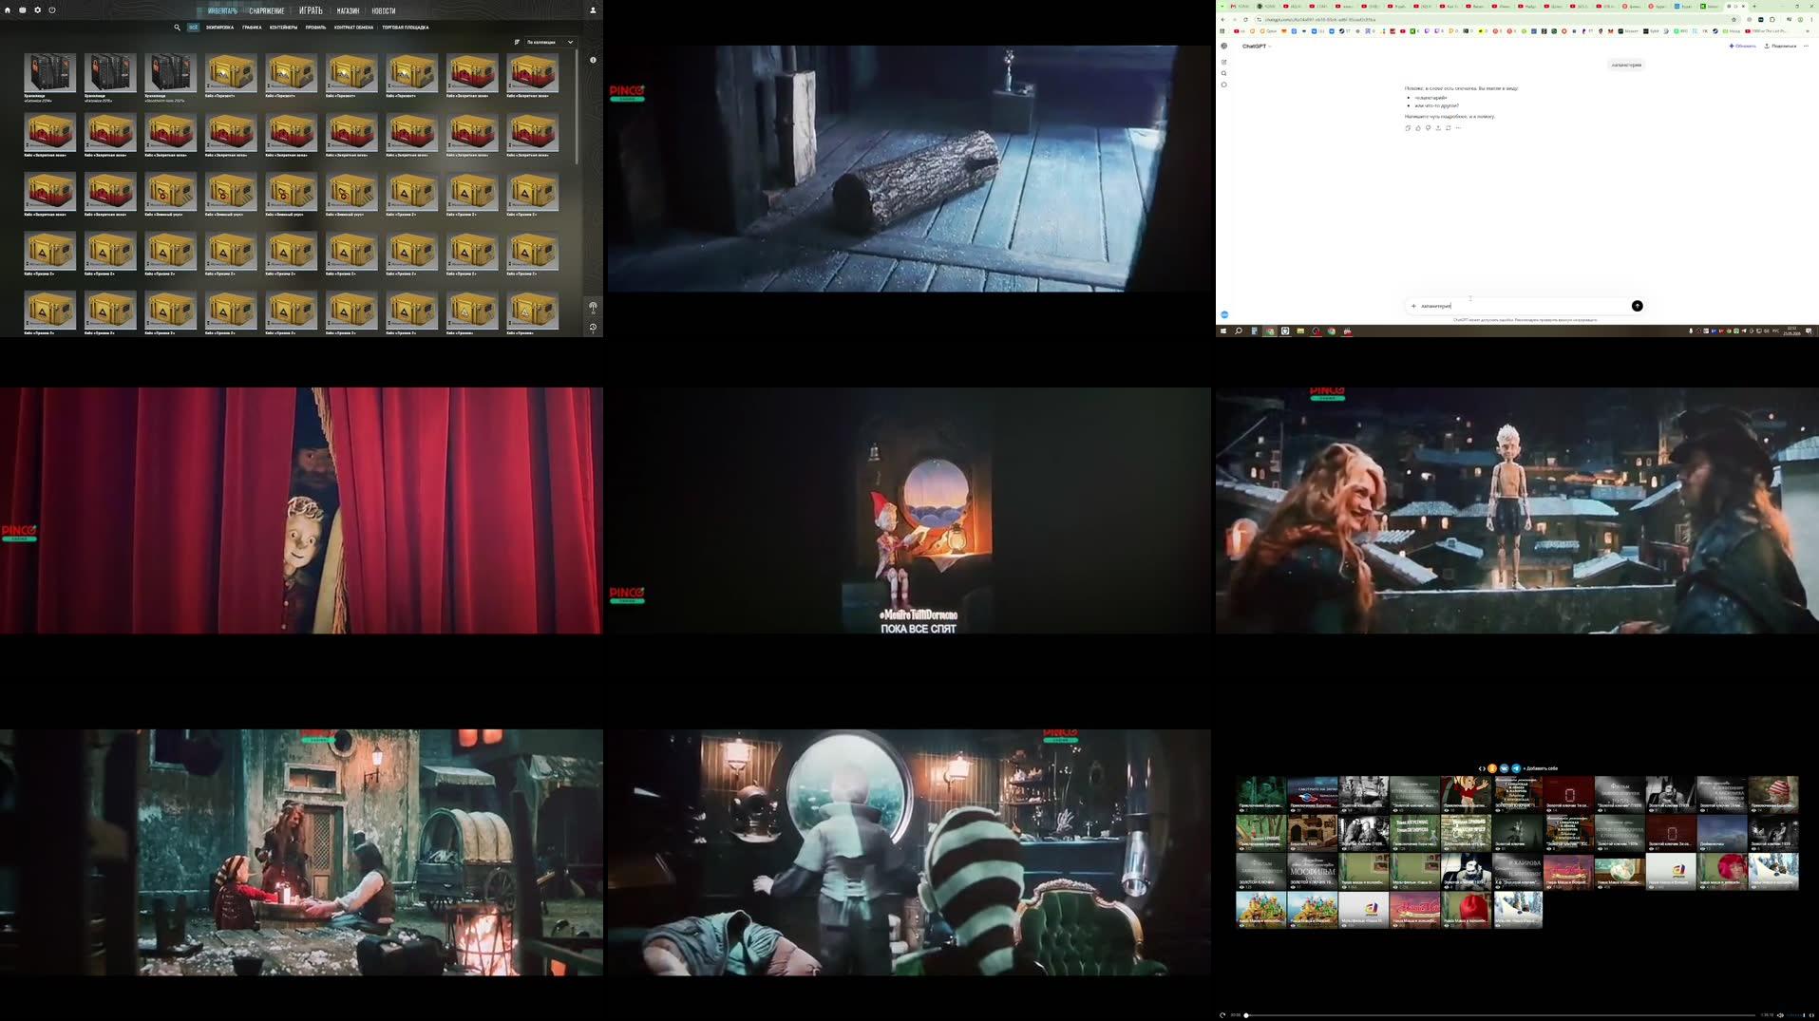Click thumbs down on ChatGPT reply
The width and height of the screenshot is (1819, 1021).
(1428, 128)
